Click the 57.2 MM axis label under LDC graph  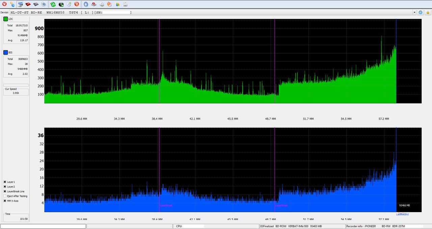pyautogui.click(x=384, y=119)
